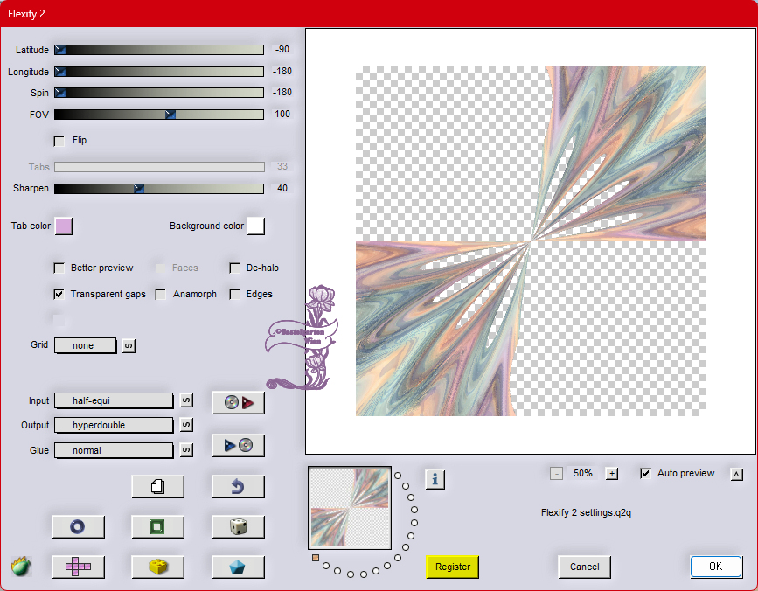
Task: Click the OK button
Action: coord(715,567)
